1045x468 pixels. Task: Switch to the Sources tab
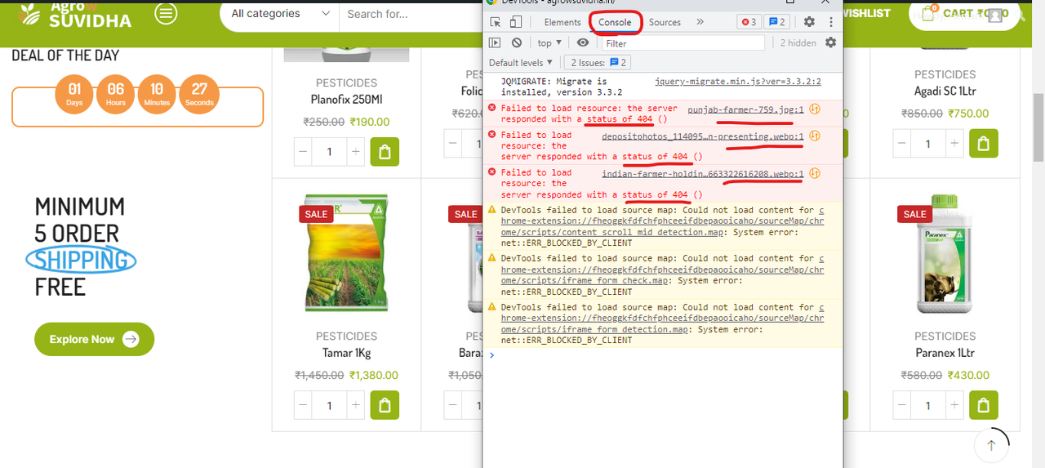pos(665,22)
